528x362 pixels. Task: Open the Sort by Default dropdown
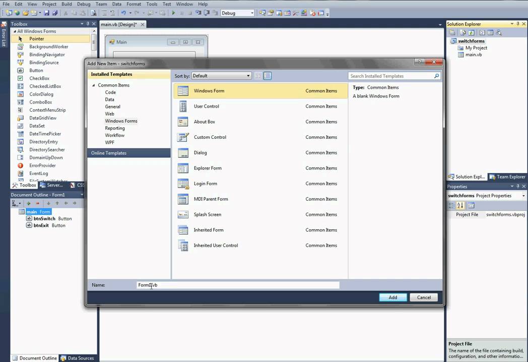[221, 76]
